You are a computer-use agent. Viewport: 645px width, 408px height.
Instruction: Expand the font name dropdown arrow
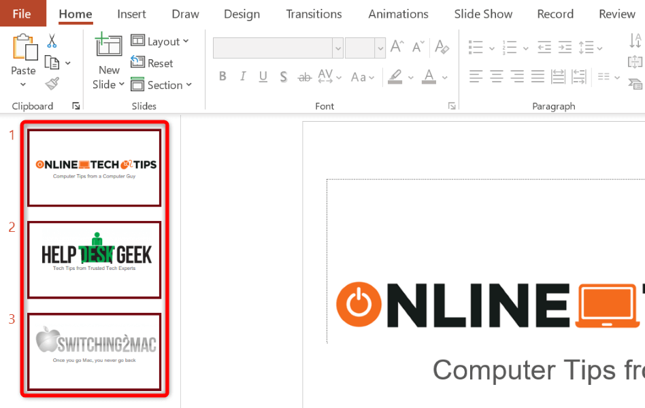pyautogui.click(x=337, y=48)
